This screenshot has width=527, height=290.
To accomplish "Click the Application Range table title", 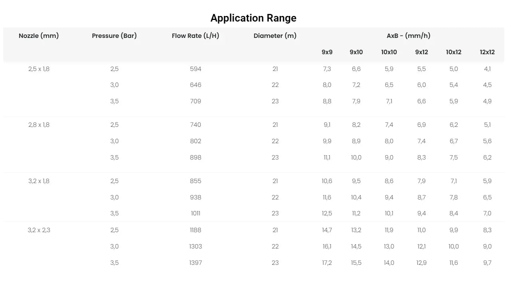I will point(253,18).
